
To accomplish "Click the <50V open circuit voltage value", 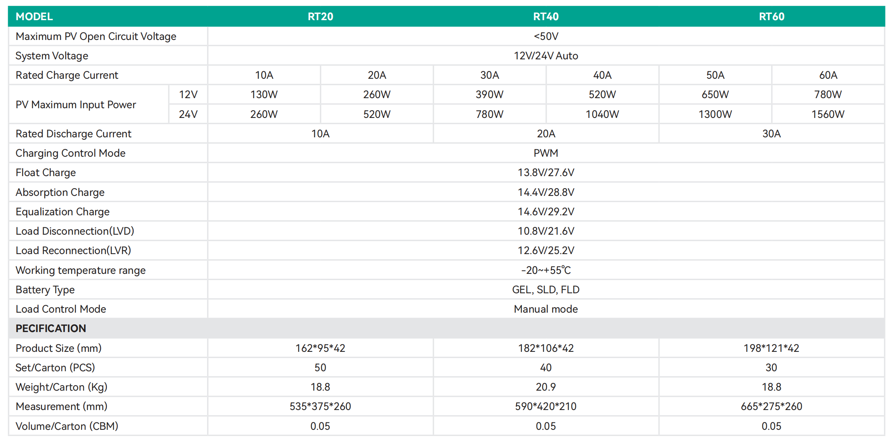I will [546, 36].
